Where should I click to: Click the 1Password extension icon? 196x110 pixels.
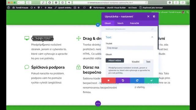(62, 2)
